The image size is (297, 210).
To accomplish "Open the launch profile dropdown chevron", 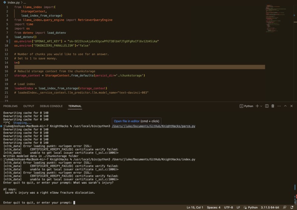I will [x=261, y=106].
